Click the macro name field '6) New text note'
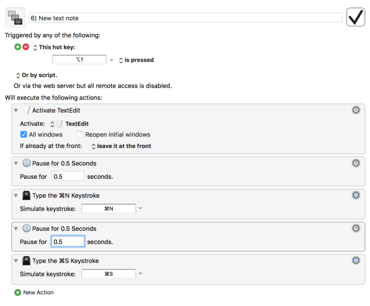The image size is (370, 306). [185, 18]
